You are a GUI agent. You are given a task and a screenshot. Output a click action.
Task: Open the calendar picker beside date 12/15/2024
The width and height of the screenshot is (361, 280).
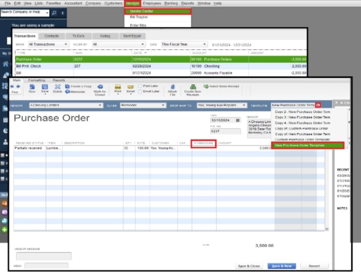click(238, 120)
